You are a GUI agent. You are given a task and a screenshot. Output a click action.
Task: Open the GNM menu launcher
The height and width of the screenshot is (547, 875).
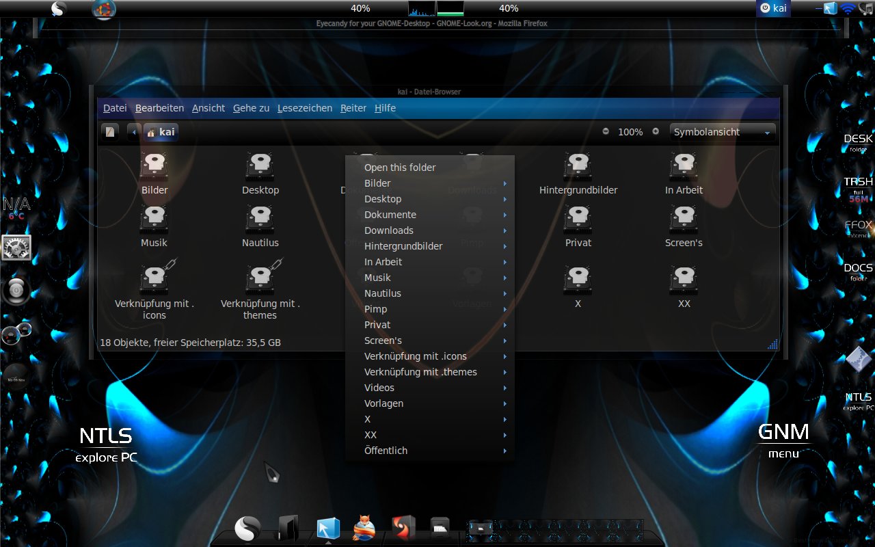pyautogui.click(x=783, y=440)
